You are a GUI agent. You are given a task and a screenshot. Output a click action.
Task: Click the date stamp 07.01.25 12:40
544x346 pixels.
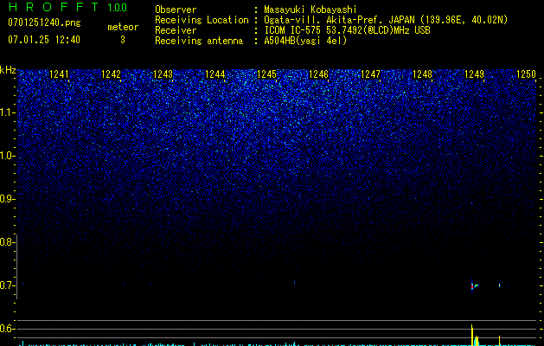click(44, 39)
